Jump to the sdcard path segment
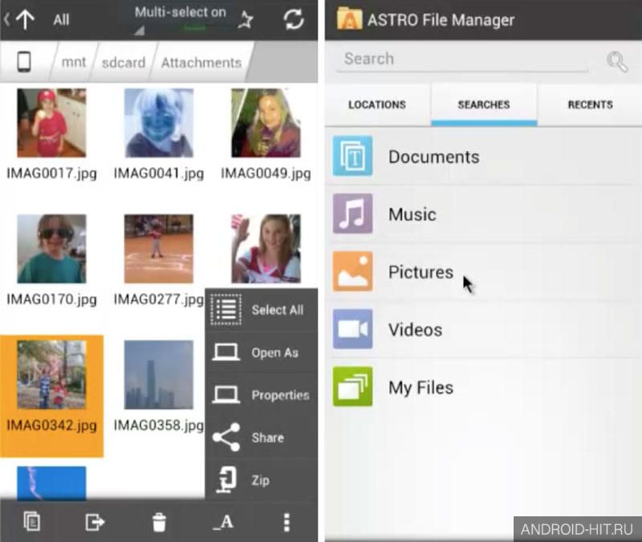The height and width of the screenshot is (542, 642). 124,63
